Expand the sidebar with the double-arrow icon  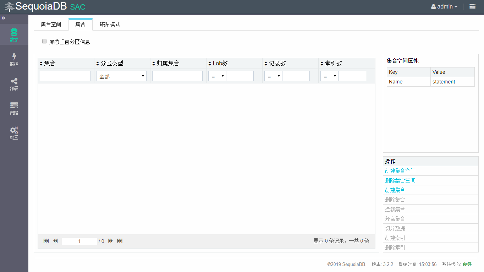[x=4, y=18]
